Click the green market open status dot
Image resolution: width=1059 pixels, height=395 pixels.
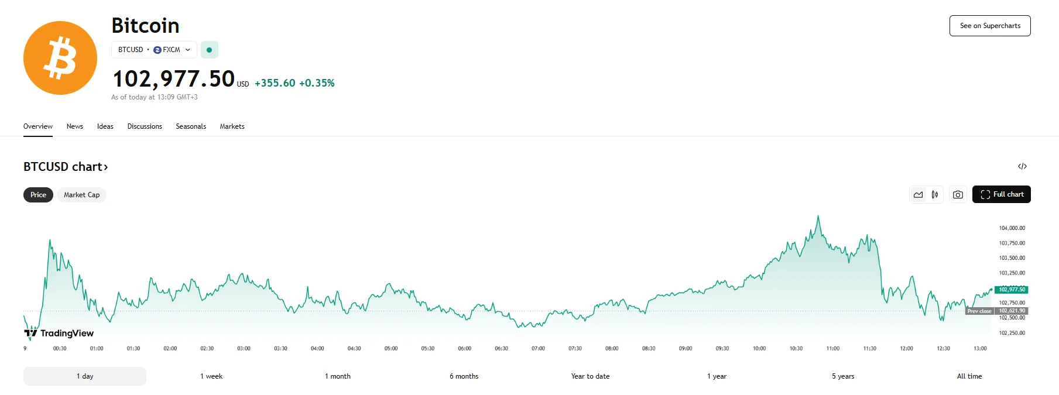[209, 50]
